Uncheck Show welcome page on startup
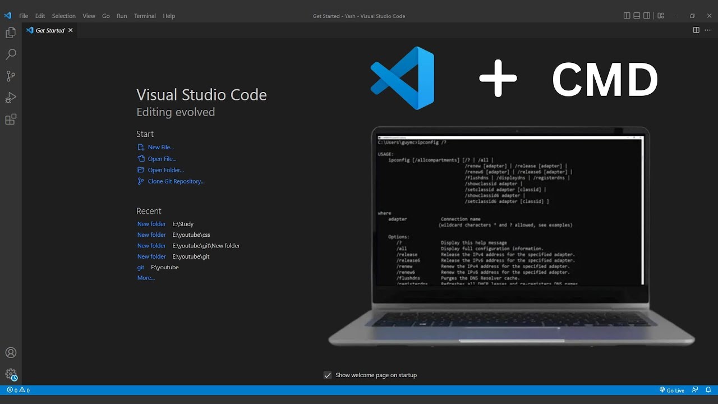 pyautogui.click(x=328, y=375)
